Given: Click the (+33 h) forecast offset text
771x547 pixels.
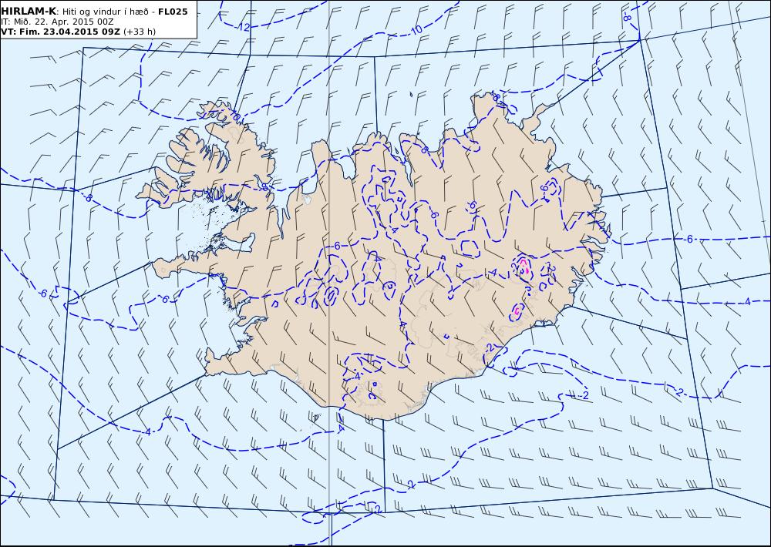Looking at the screenshot, I should 140,32.
